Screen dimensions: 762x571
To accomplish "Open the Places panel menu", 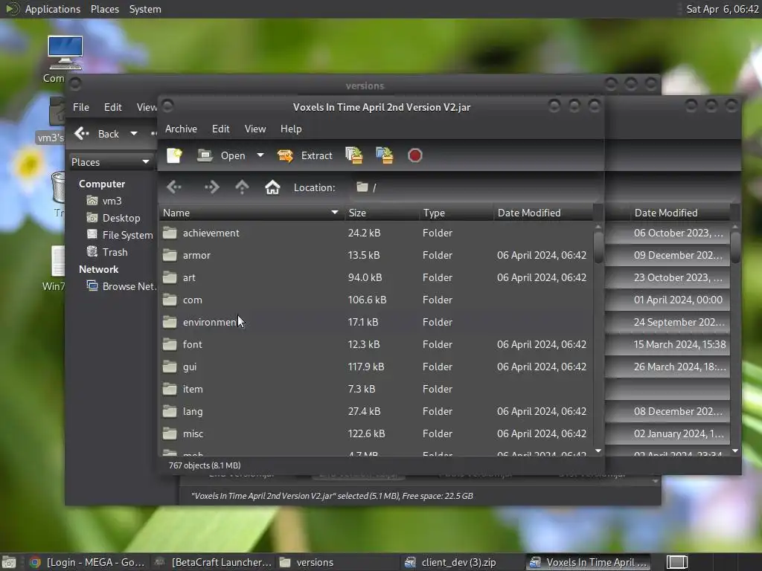I will point(104,9).
